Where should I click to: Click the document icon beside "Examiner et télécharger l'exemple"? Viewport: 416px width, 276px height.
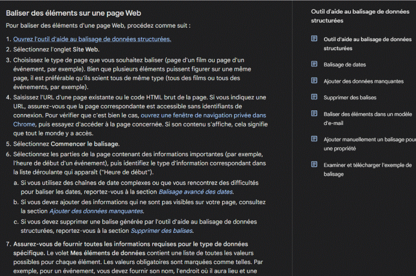(x=314, y=164)
